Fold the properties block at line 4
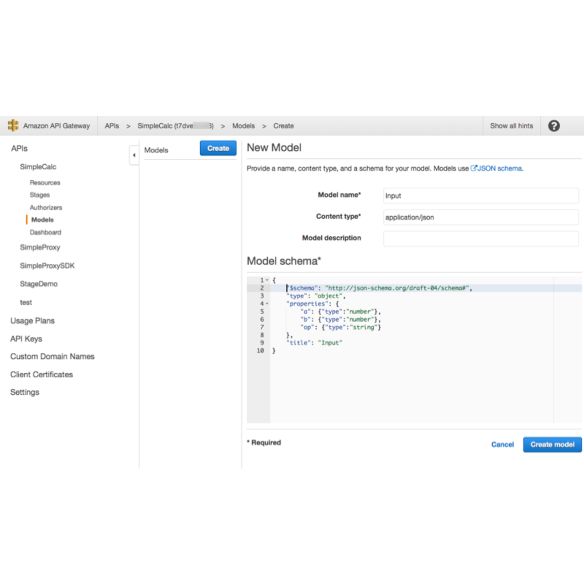Viewport: 584px width, 584px height. coord(267,303)
